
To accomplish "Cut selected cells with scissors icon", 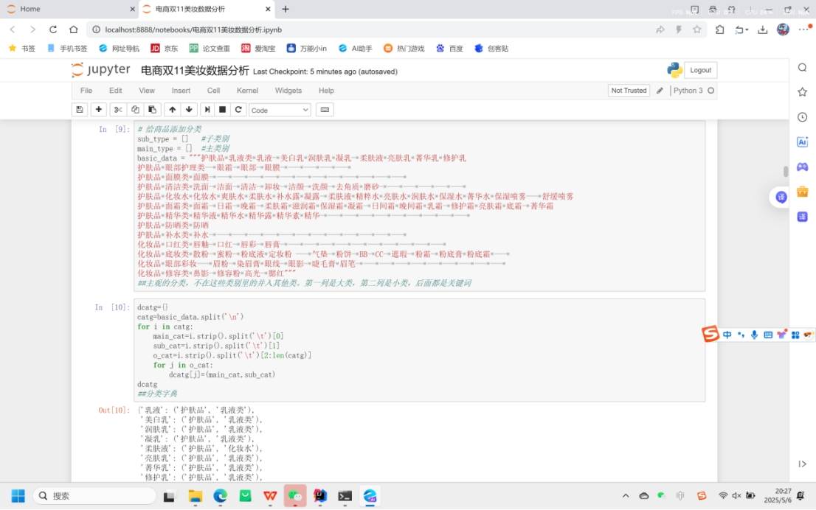I will [118, 110].
